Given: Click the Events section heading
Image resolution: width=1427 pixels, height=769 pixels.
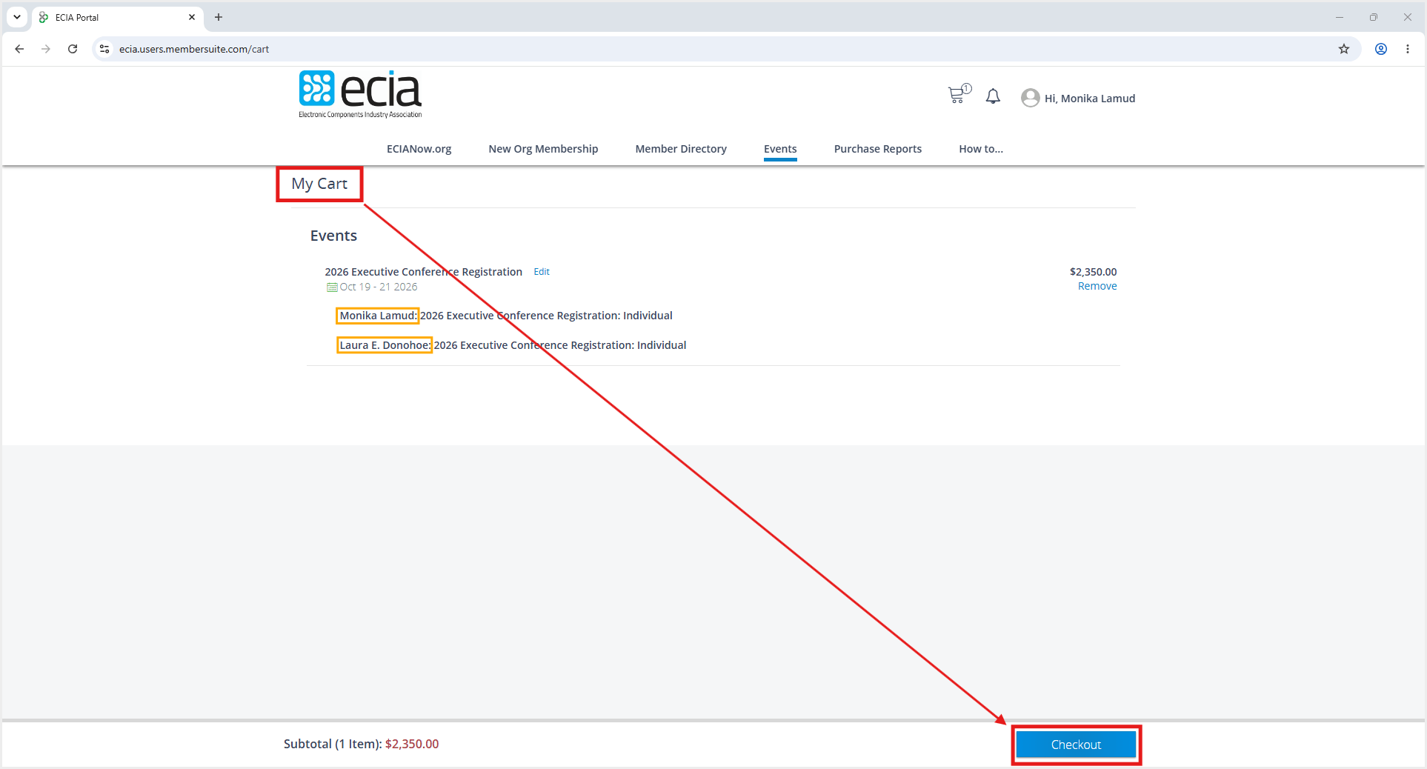Looking at the screenshot, I should pyautogui.click(x=333, y=236).
